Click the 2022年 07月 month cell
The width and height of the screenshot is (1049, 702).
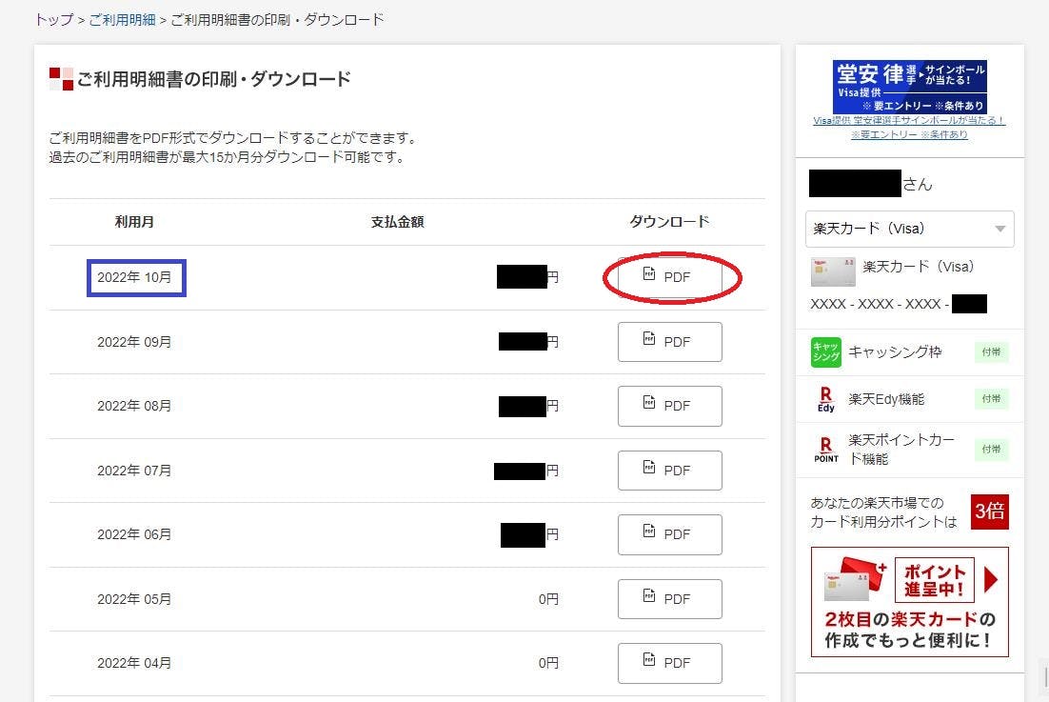(x=134, y=471)
